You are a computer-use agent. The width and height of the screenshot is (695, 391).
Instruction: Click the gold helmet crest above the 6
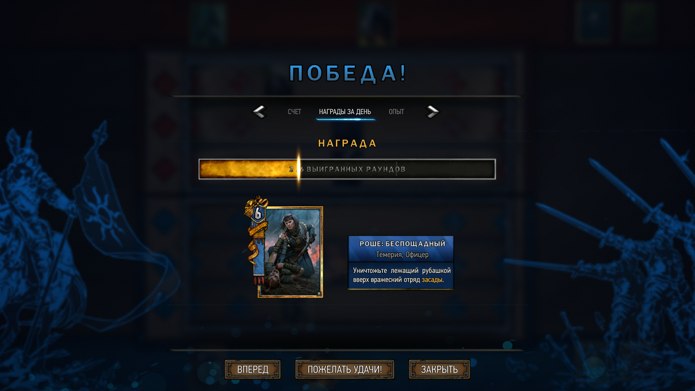256,202
